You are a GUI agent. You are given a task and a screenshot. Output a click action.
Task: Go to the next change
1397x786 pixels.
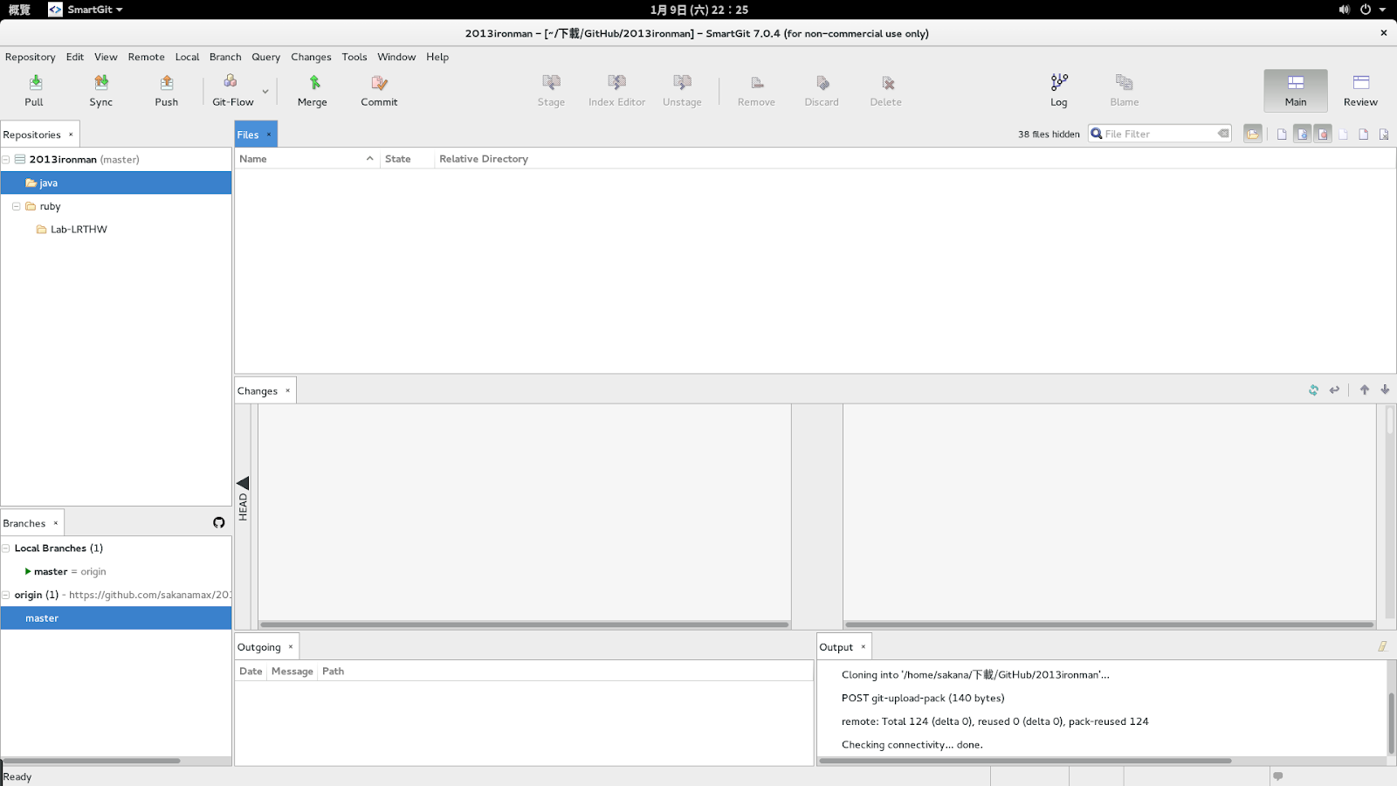point(1385,390)
